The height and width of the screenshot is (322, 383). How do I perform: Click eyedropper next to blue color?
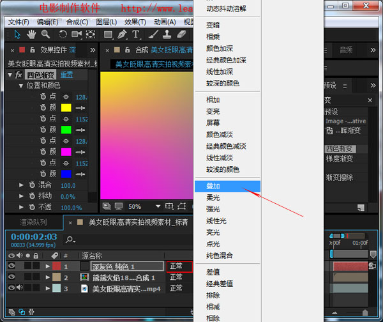point(80,174)
